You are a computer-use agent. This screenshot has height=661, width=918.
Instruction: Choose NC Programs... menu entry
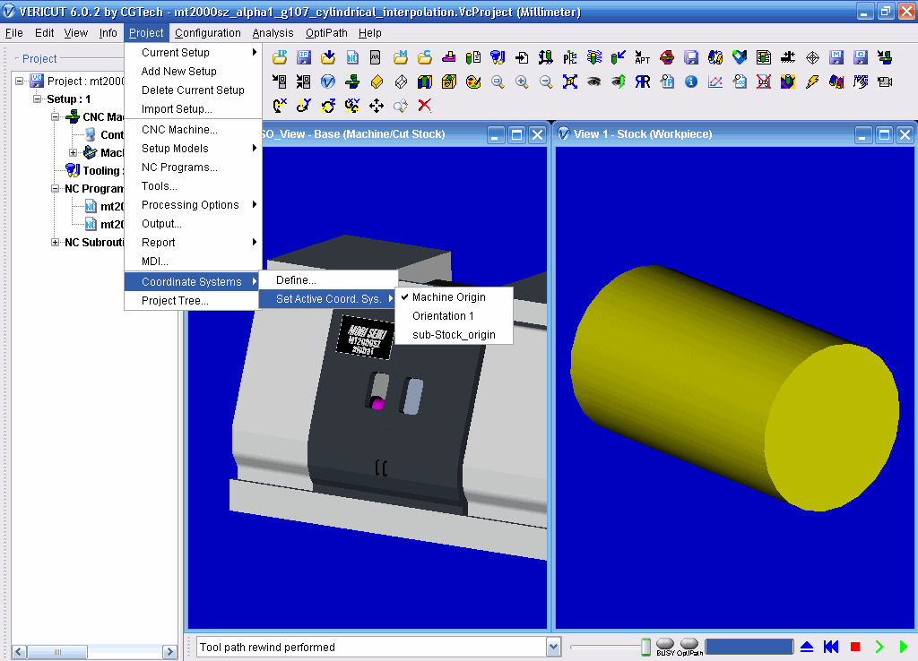[x=193, y=167]
